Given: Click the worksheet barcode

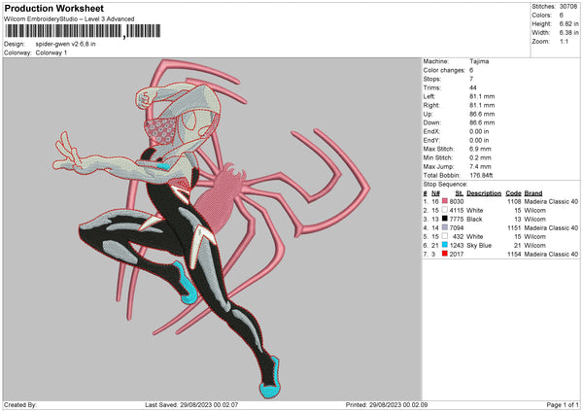Looking at the screenshot, I should click(x=83, y=31).
